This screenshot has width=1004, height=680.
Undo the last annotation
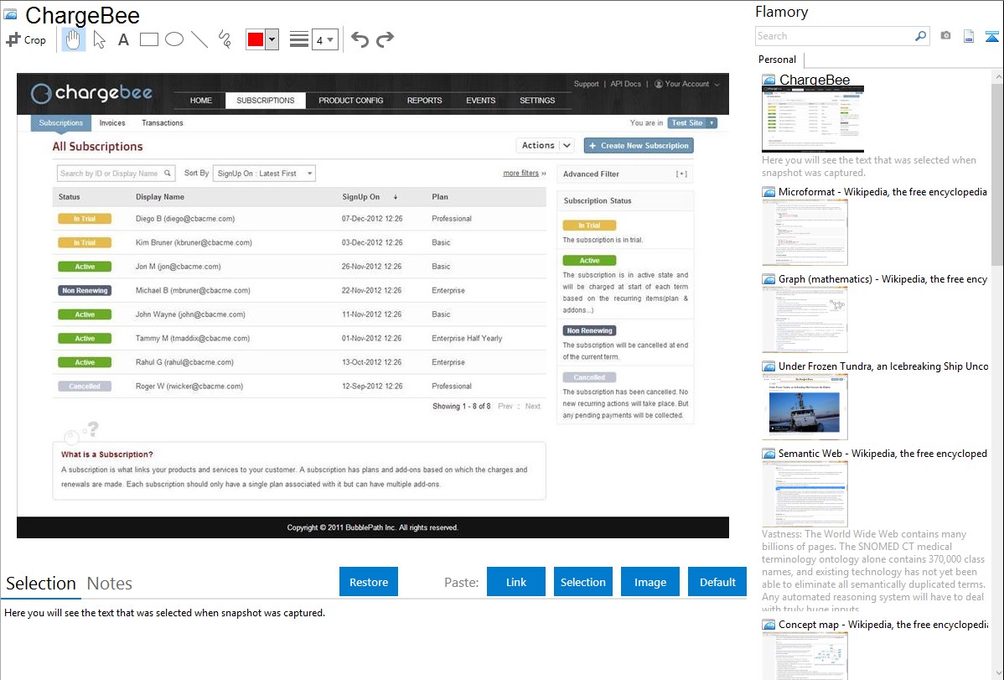360,39
